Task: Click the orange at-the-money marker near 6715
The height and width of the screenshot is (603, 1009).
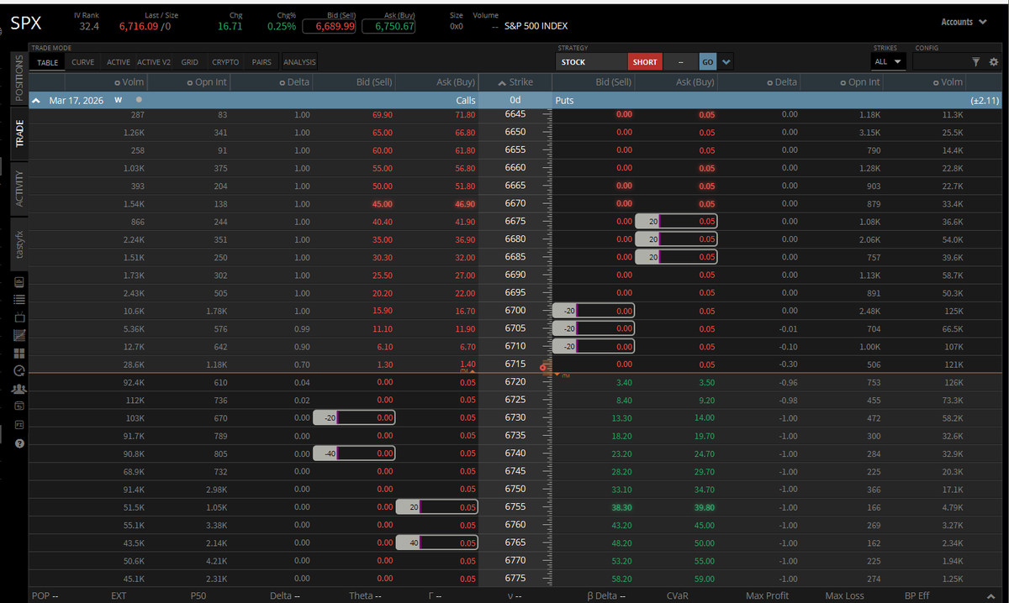Action: point(543,367)
